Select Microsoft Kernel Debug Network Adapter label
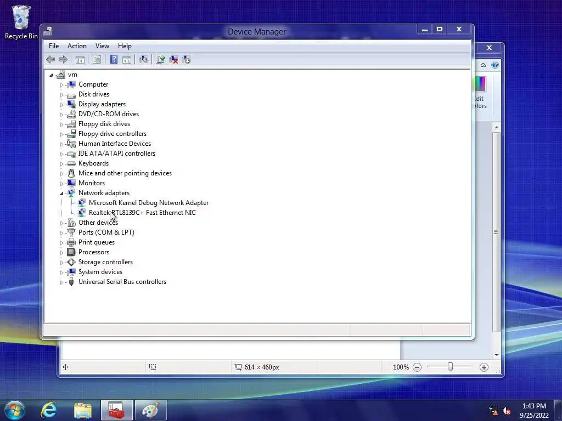The width and height of the screenshot is (562, 421). [149, 203]
